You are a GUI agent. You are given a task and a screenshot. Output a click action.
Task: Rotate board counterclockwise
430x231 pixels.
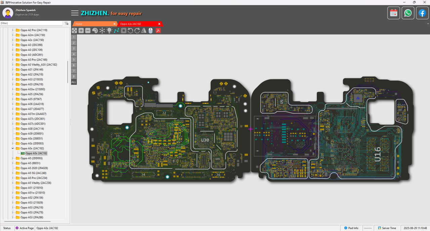point(130,31)
